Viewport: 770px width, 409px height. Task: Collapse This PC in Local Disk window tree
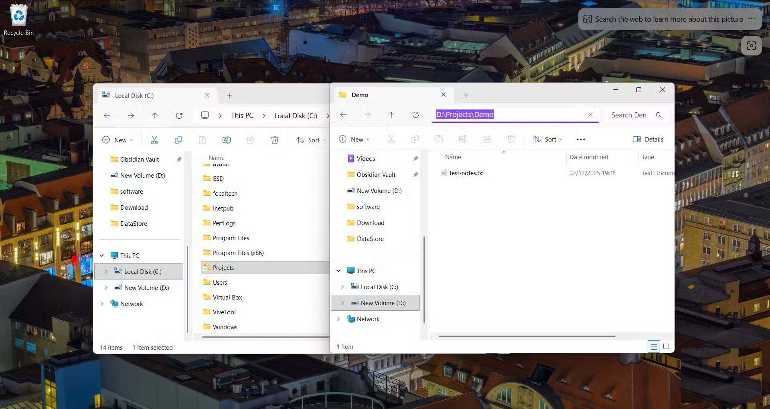point(102,255)
